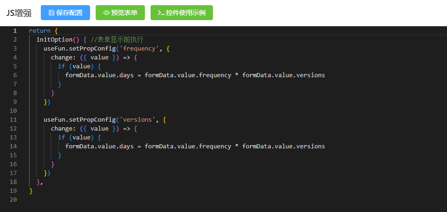Image resolution: width=447 pixels, height=212 pixels.
Task: Click the //表单显示前执行 comment
Action: [x=117, y=40]
